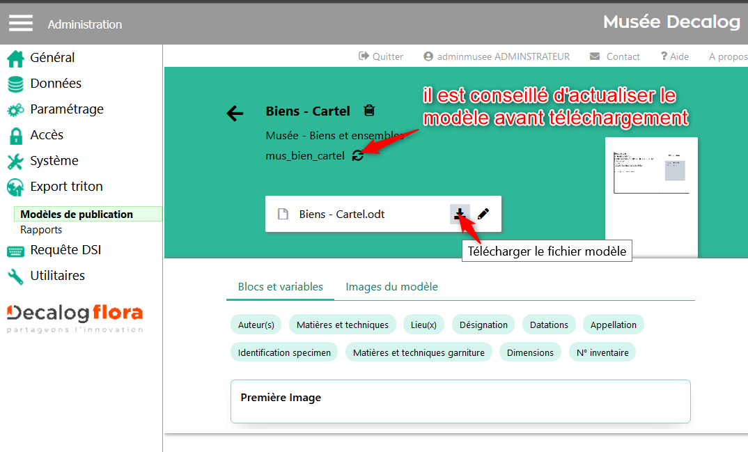The width and height of the screenshot is (748, 452).
Task: Open the Utilitaires menu
Action: coord(58,276)
